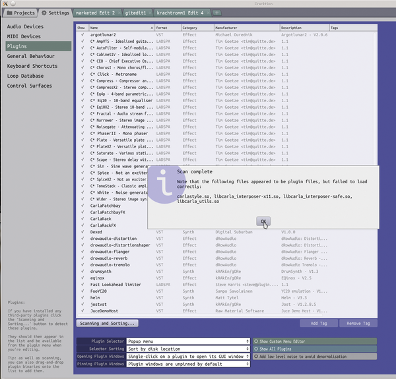Select the FooYC20 plugin row
Image resolution: width=396 pixels, height=379 pixels.
coord(225,291)
